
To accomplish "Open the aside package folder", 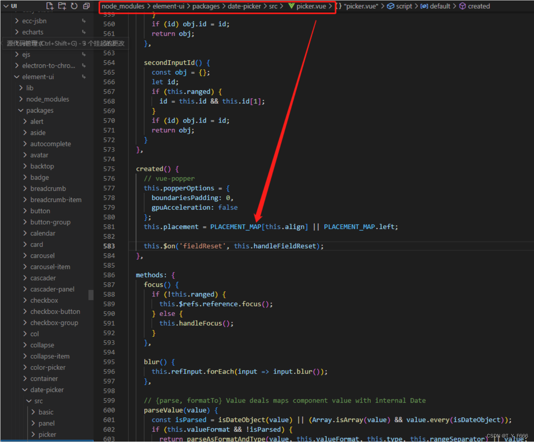I will [x=38, y=133].
